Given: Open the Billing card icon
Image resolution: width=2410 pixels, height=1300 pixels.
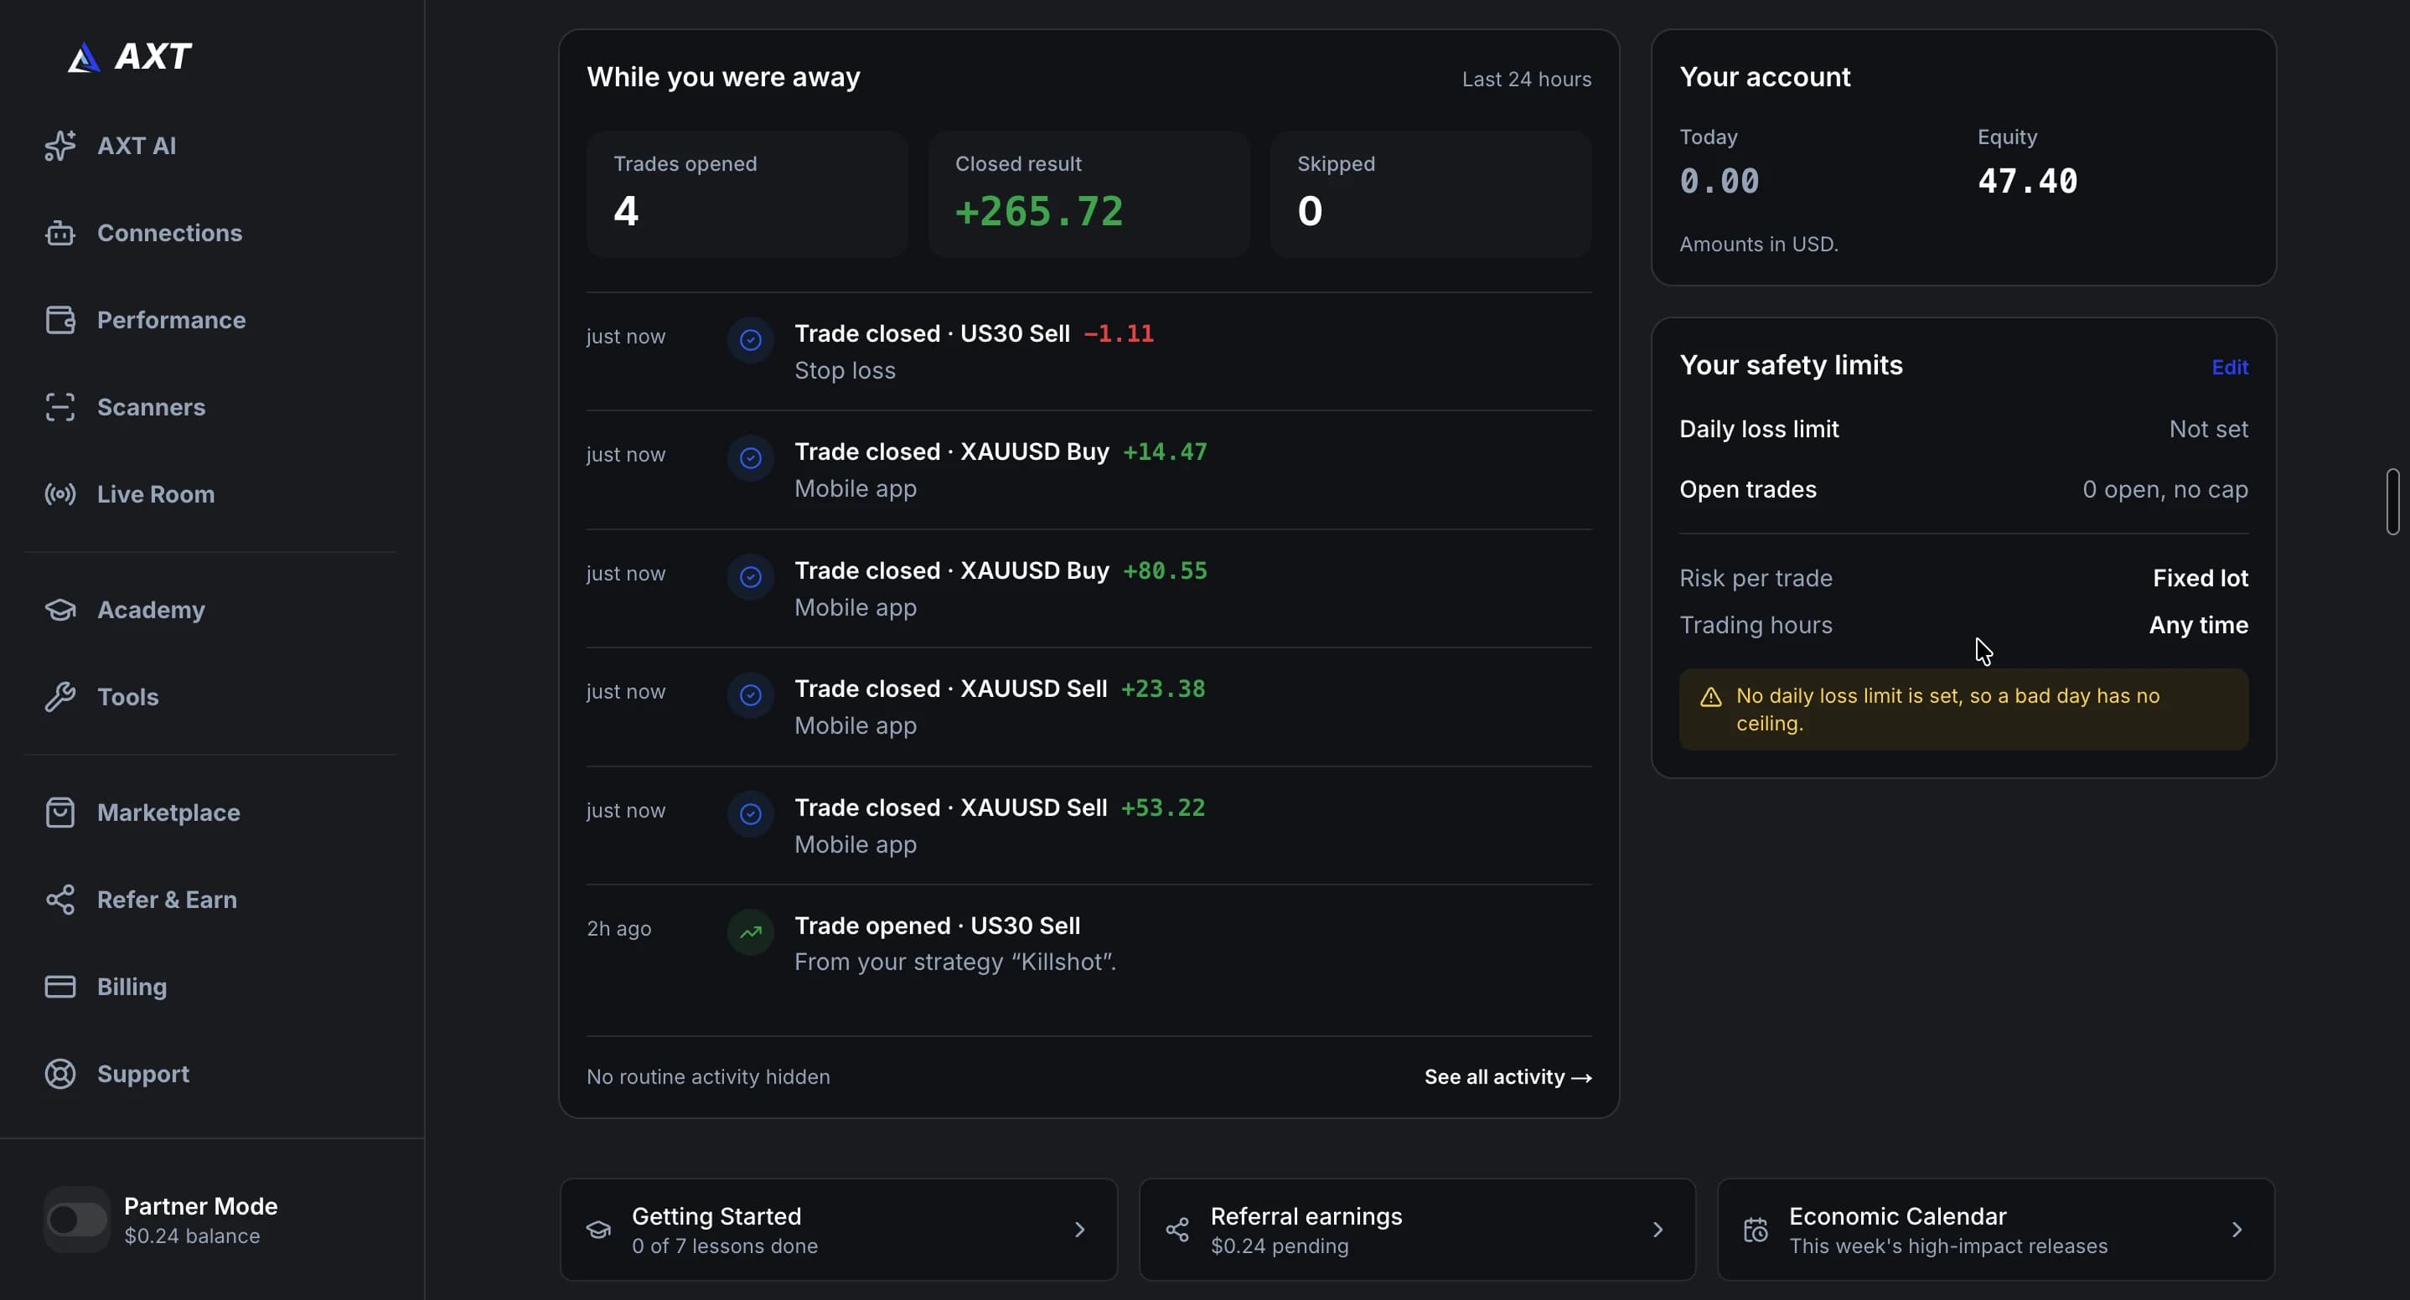Looking at the screenshot, I should pos(61,987).
